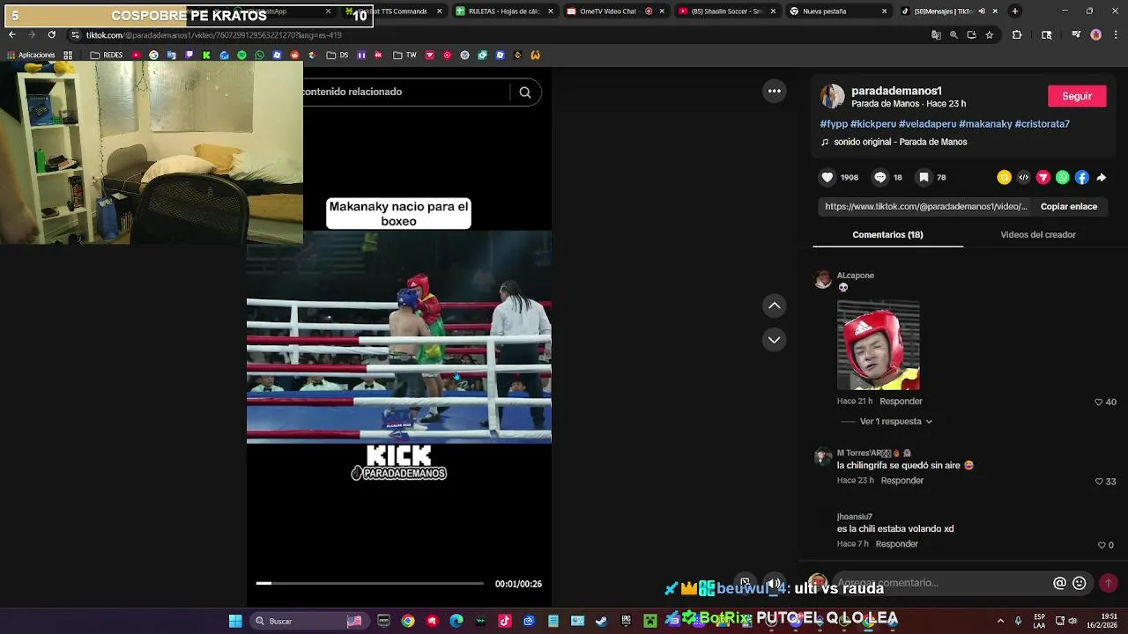Open Spotify bookmark icon in bookmarks bar
This screenshot has width=1128, height=634.
click(x=241, y=55)
